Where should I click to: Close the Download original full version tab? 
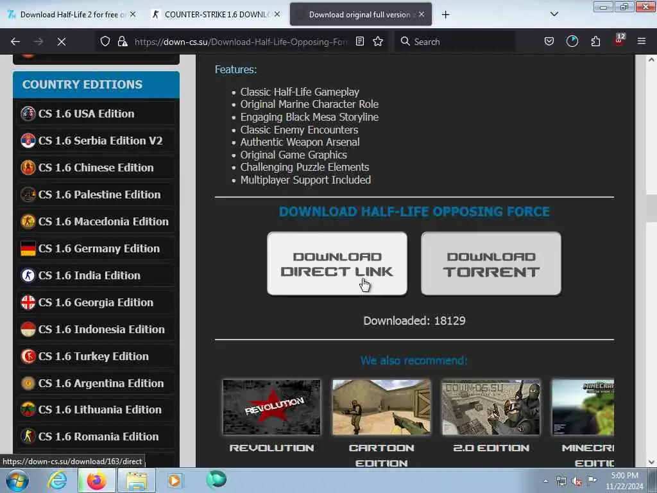coord(422,14)
